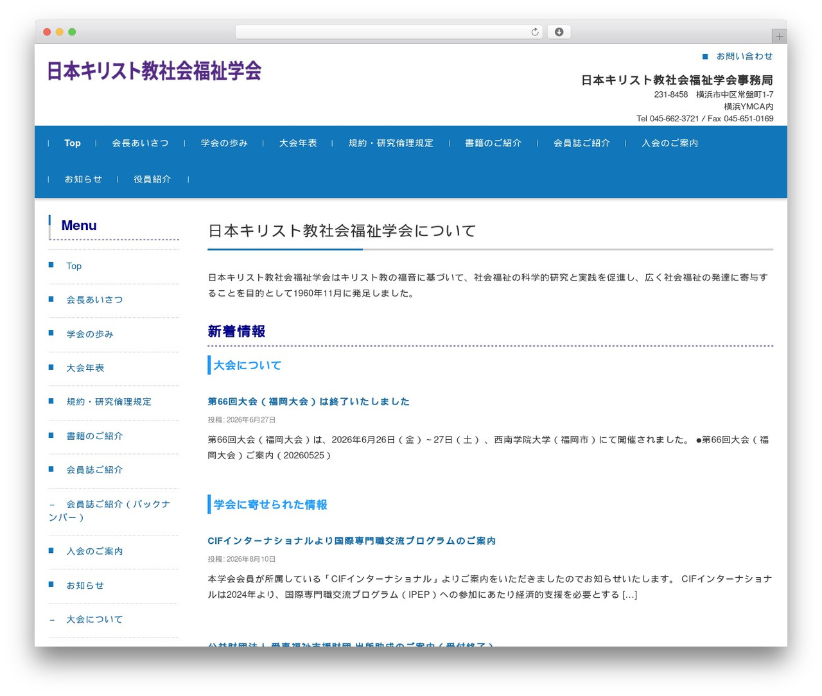Click the 日本キリスト教社会福祉学会 site logo
Viewport: 822px width, 696px height.
tap(154, 71)
